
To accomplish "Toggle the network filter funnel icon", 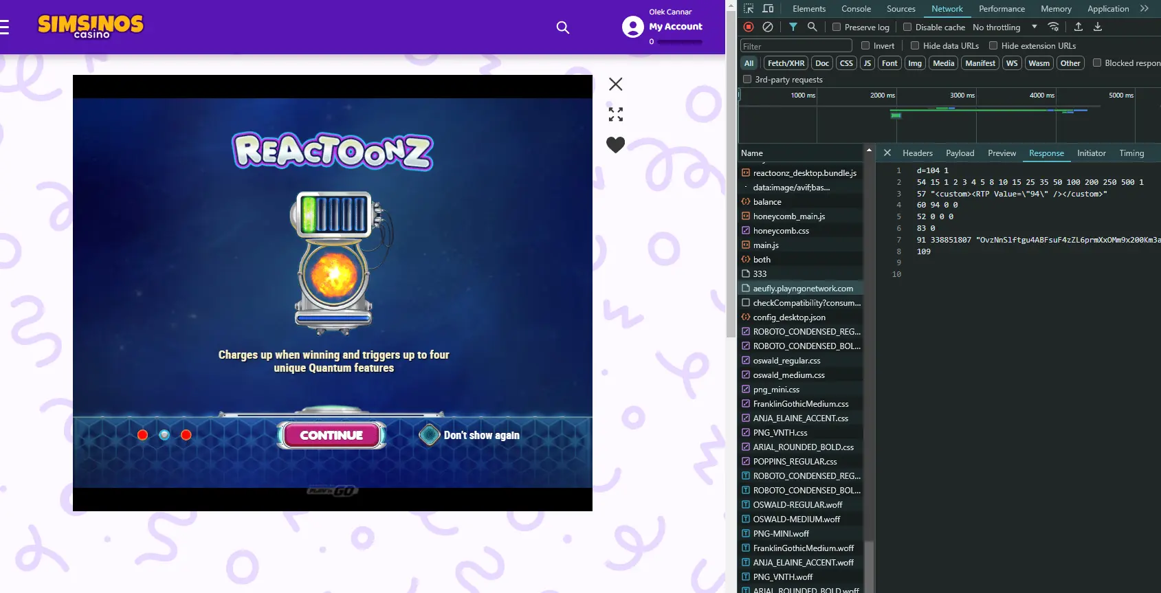I will 793,27.
